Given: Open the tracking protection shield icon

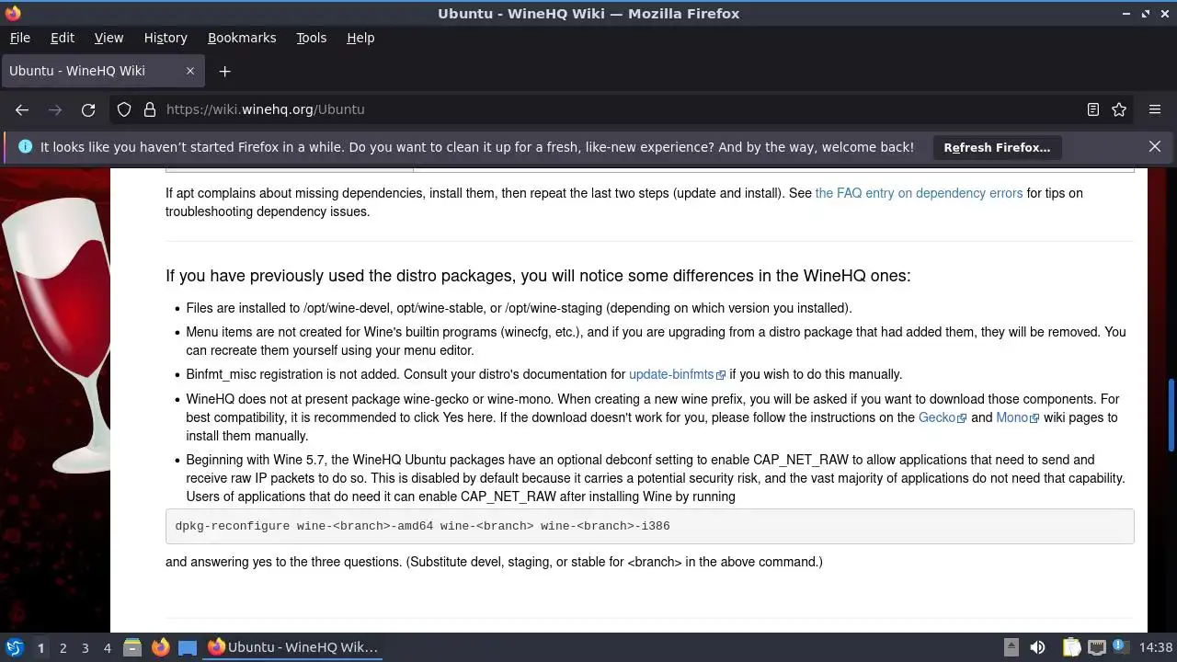Looking at the screenshot, I should point(124,109).
